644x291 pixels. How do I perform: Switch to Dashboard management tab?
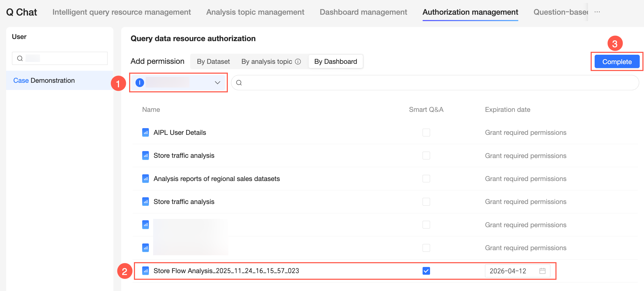pyautogui.click(x=363, y=12)
